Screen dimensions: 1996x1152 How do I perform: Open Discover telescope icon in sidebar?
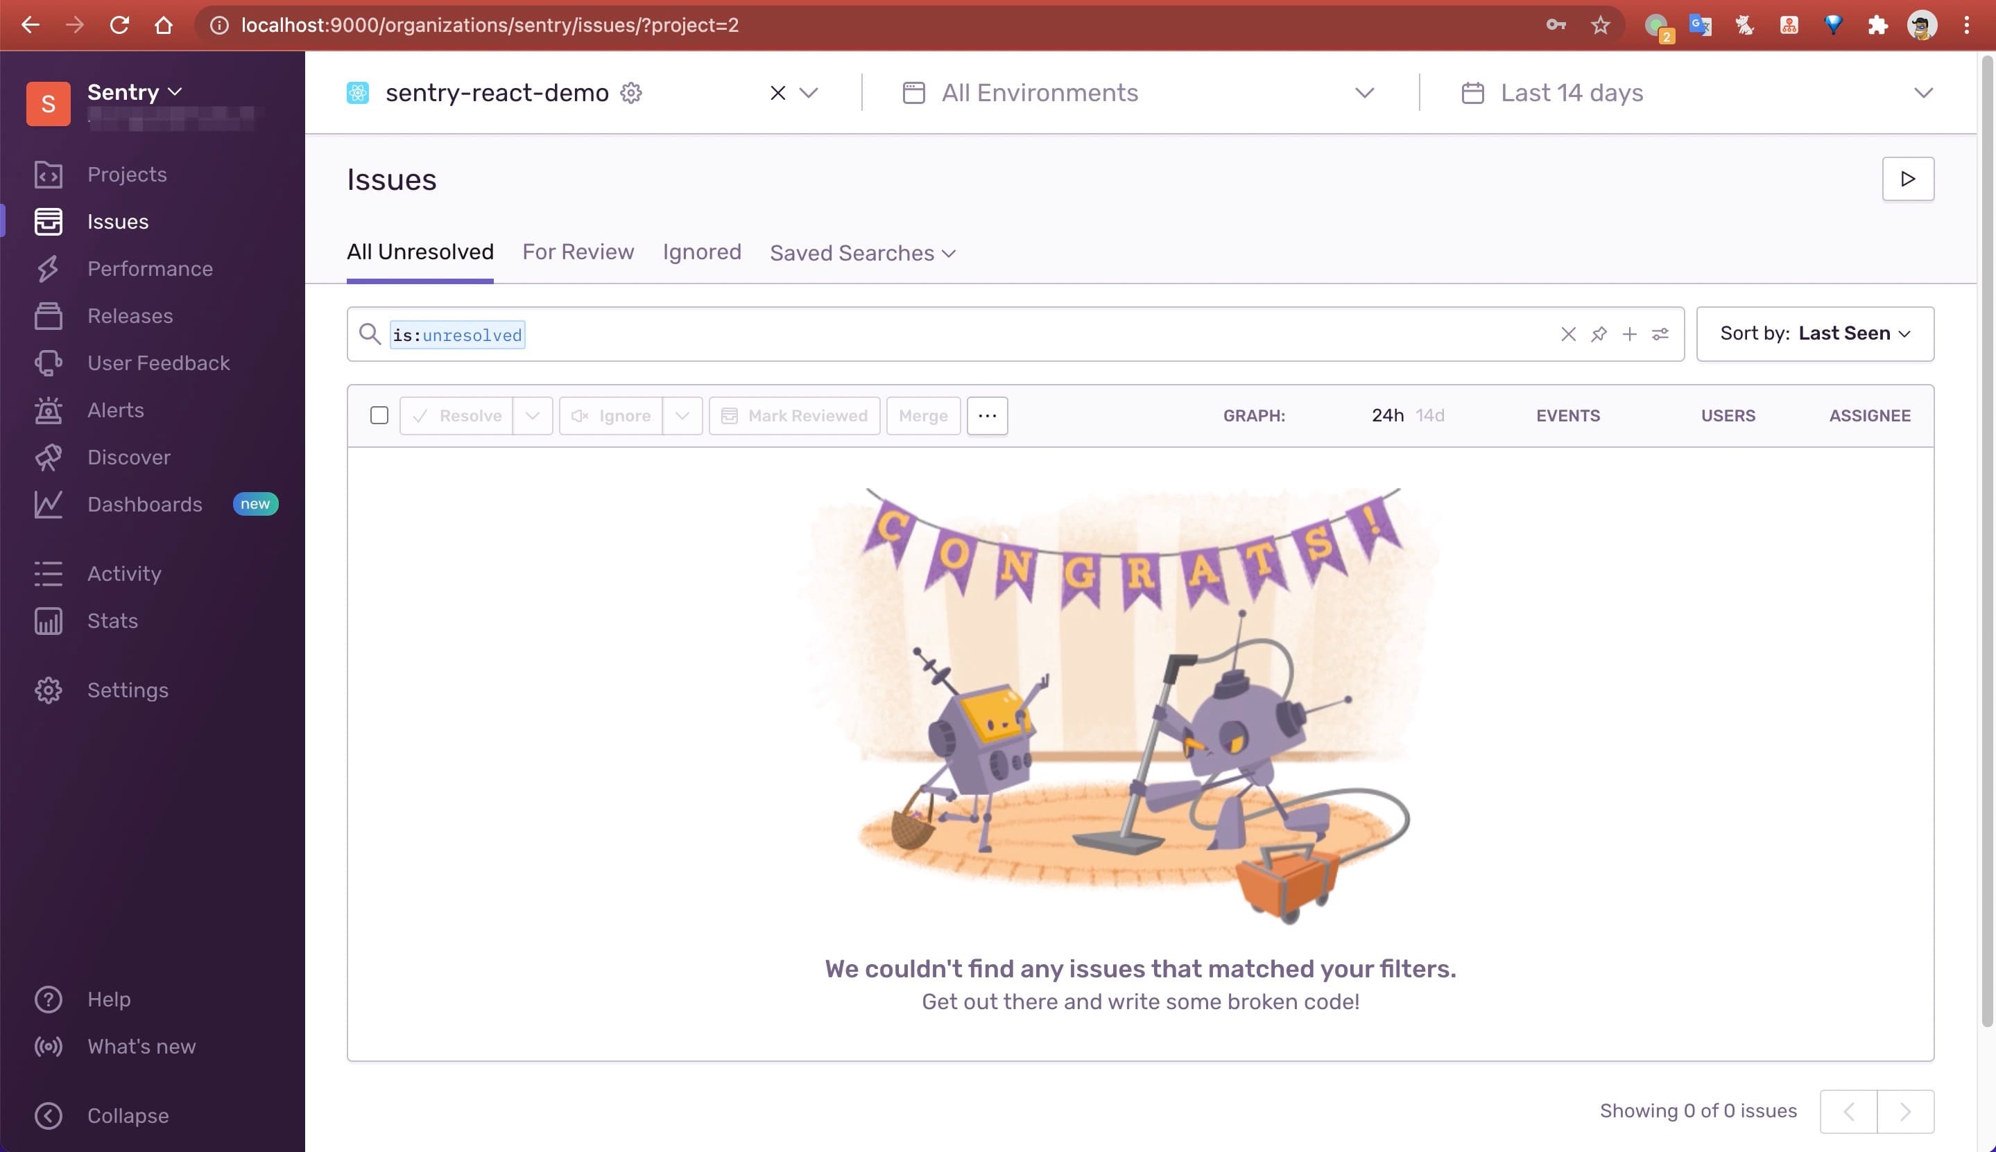pyautogui.click(x=49, y=457)
